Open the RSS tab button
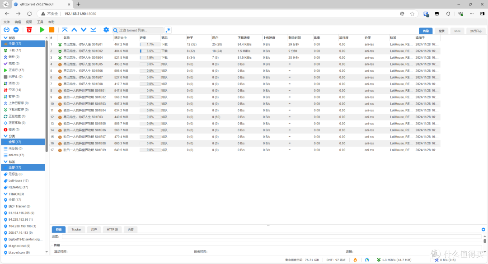Screen dimensions: 488x264 (x=457, y=31)
